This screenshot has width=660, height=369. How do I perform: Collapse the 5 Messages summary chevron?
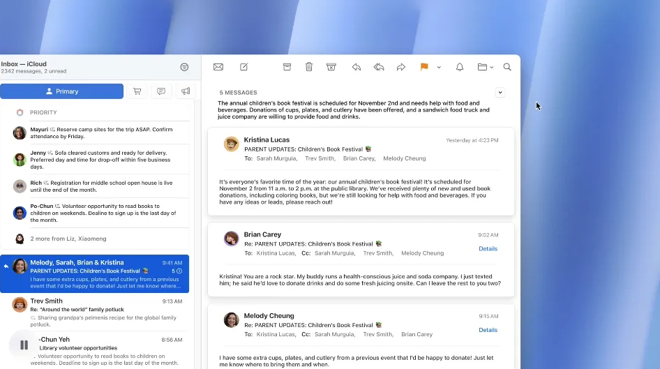coord(500,92)
